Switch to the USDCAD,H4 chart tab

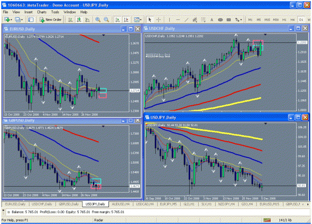145,204
